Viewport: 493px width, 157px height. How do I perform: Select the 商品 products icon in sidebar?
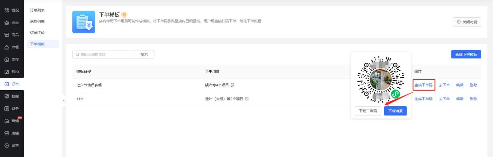click(x=7, y=35)
